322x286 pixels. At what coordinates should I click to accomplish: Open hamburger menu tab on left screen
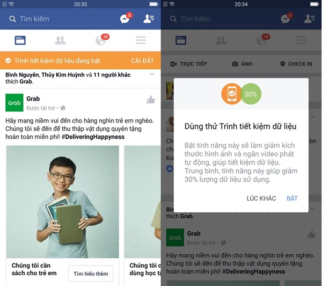(141, 40)
